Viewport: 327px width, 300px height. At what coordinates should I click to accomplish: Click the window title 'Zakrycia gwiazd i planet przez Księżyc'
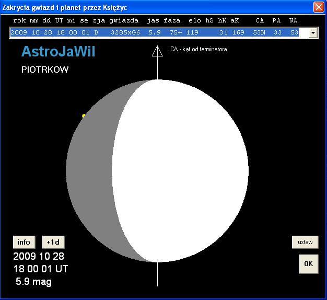[x=65, y=7]
